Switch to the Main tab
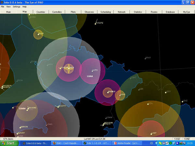195x146 pixels. pyautogui.click(x=8, y=12)
